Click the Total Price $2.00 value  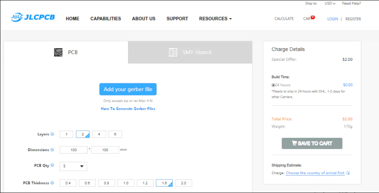347,119
